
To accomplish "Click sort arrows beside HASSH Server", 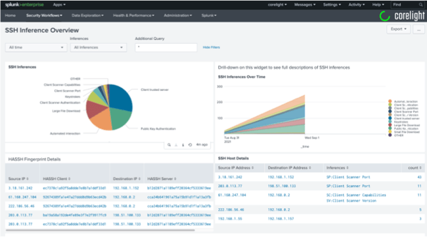I will coord(175,179).
